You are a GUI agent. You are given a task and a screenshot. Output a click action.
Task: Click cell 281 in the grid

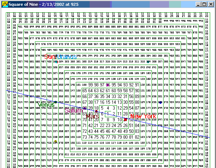tap(108, 160)
